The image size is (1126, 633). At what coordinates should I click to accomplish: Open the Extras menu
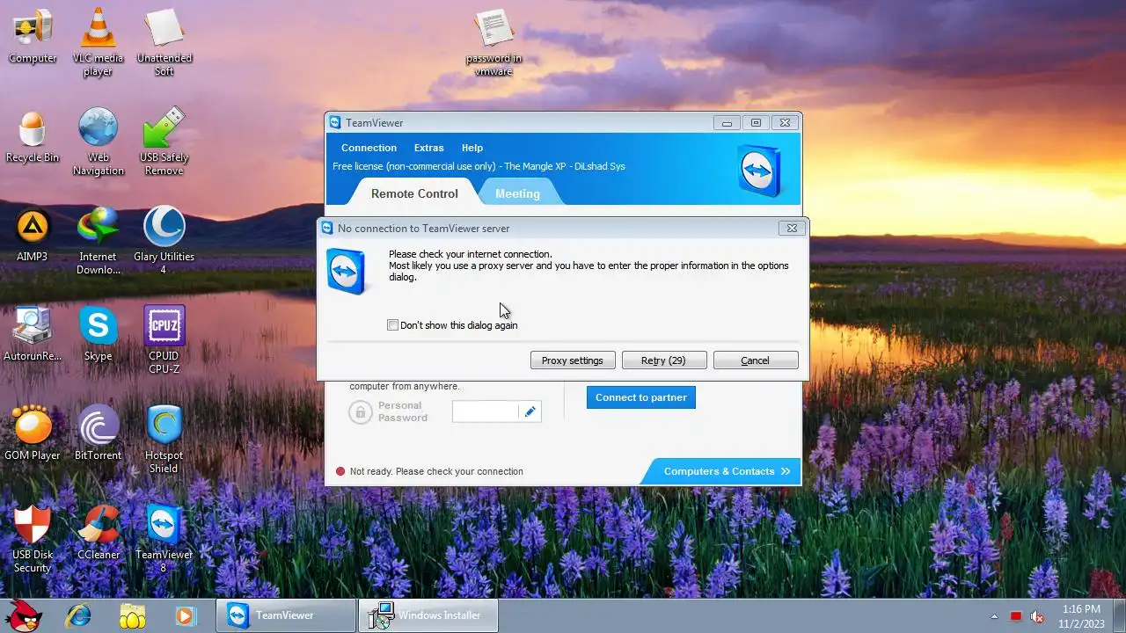(428, 148)
